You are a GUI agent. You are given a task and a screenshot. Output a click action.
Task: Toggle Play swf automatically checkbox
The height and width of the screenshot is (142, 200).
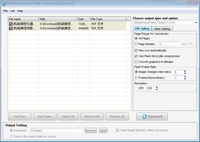136,50
